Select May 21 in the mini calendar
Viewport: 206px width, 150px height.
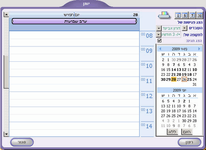pyautogui.click(x=174, y=75)
